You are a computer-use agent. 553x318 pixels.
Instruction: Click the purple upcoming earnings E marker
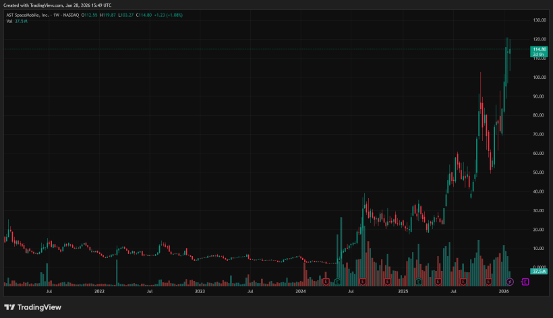tap(525, 281)
